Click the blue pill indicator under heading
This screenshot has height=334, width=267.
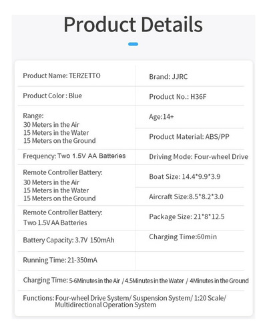tap(133, 44)
